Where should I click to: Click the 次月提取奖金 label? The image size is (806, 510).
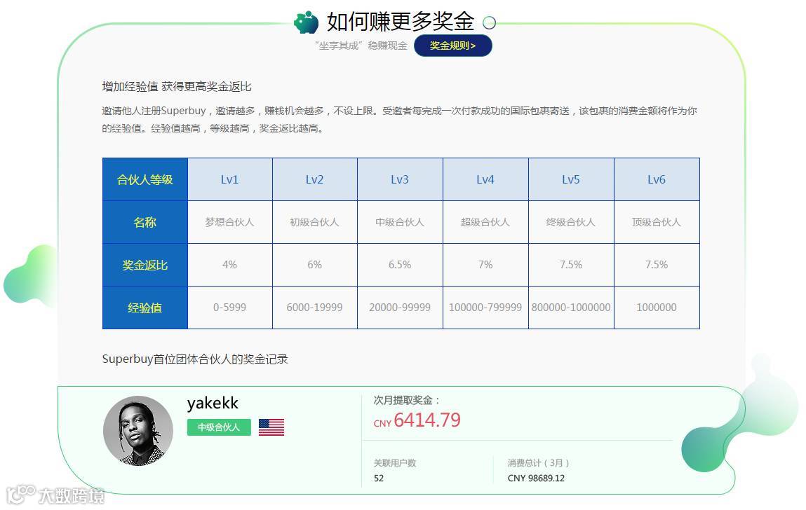(x=407, y=400)
